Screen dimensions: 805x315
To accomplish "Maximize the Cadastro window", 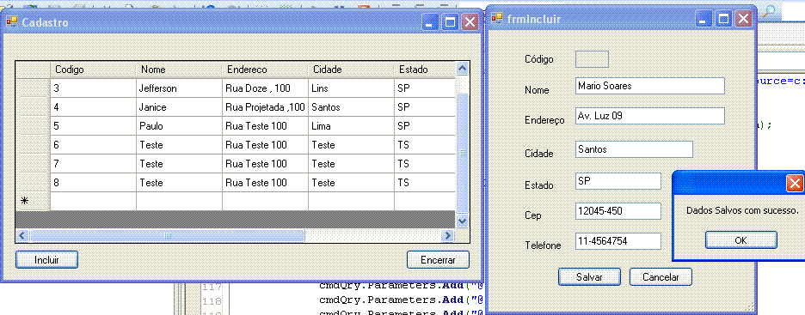I will click(x=451, y=22).
